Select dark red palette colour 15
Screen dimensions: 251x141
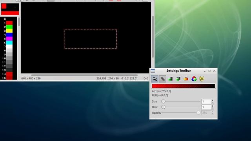click(9, 78)
